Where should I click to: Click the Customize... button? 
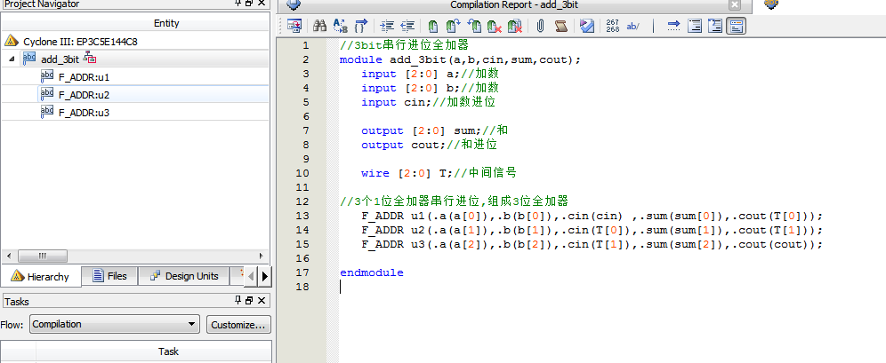click(x=238, y=325)
